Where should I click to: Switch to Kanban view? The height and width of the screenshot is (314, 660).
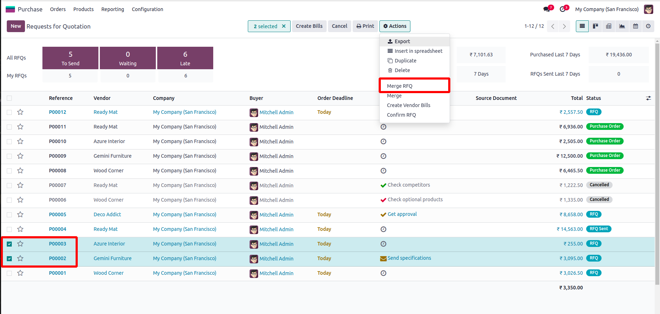(595, 26)
